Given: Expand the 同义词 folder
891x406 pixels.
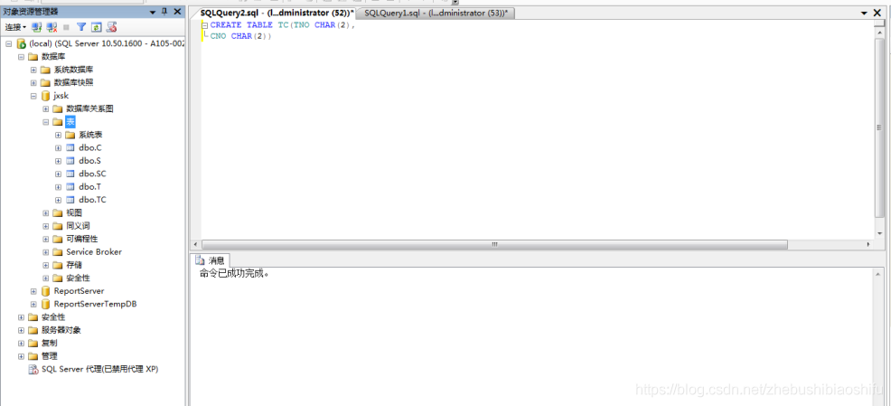Looking at the screenshot, I should (46, 226).
